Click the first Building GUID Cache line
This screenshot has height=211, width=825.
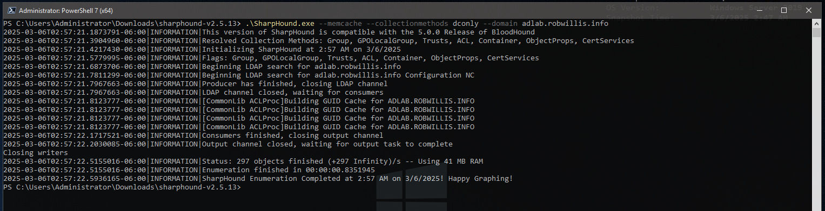click(238, 101)
